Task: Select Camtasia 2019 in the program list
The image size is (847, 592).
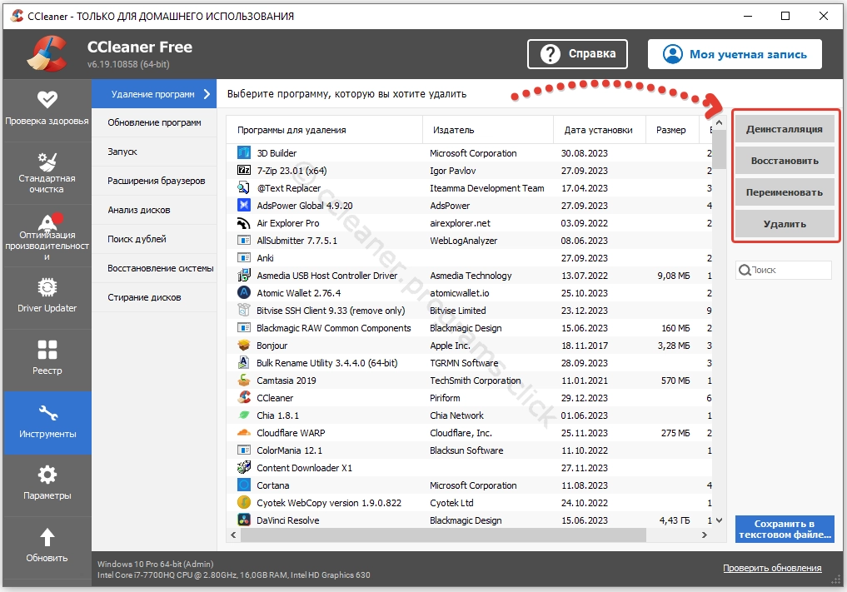Action: [286, 381]
